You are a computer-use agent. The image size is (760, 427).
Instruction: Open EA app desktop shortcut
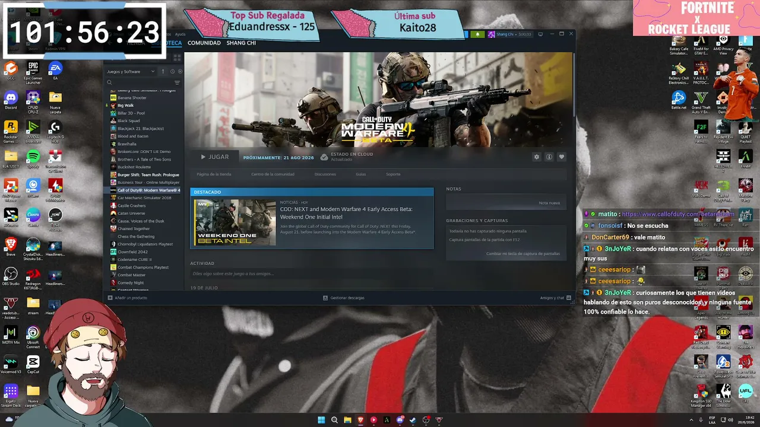(55, 71)
